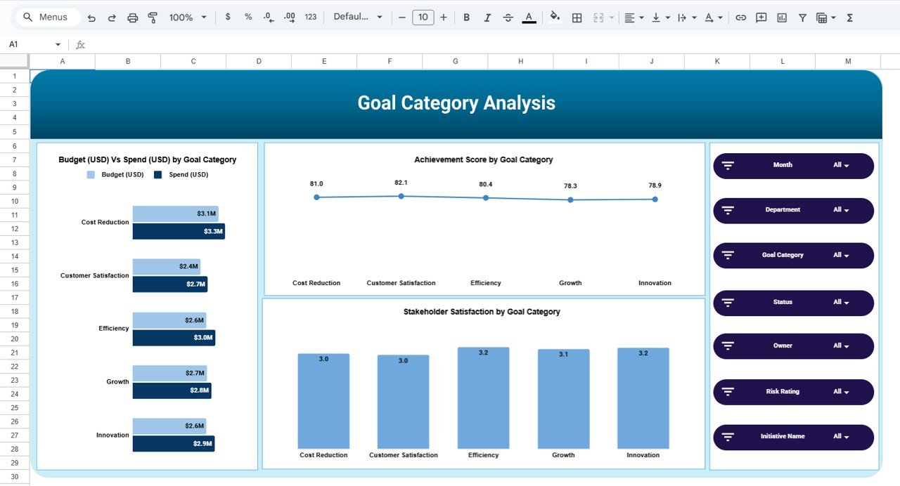Image resolution: width=900 pixels, height=486 pixels.
Task: Insert chart using the chart icon
Action: (781, 18)
